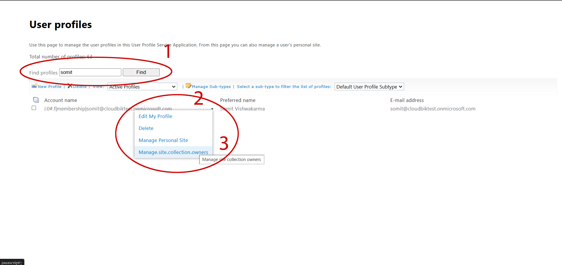Image resolution: width=562 pixels, height=265 pixels.
Task: Click the Total number of profiles text
Action: pos(61,57)
